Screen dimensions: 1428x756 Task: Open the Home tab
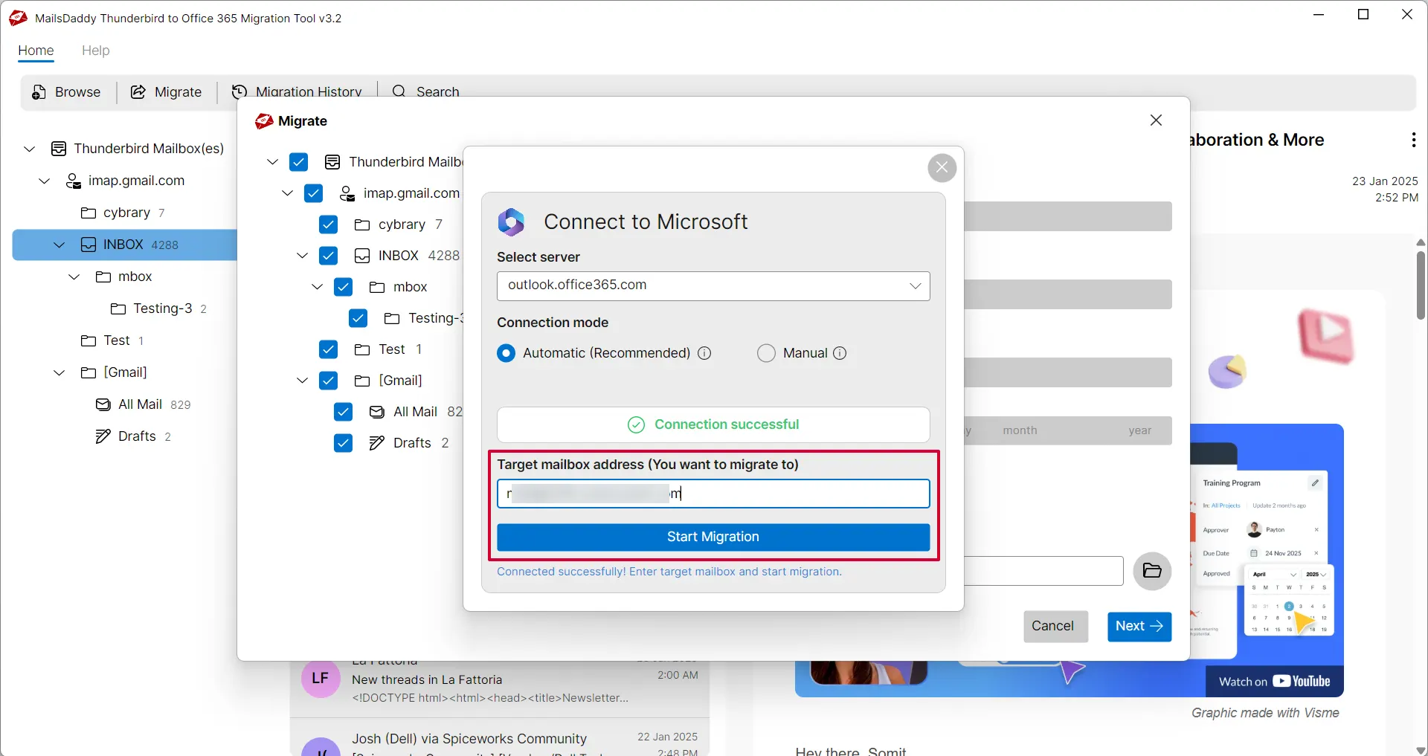click(x=35, y=51)
